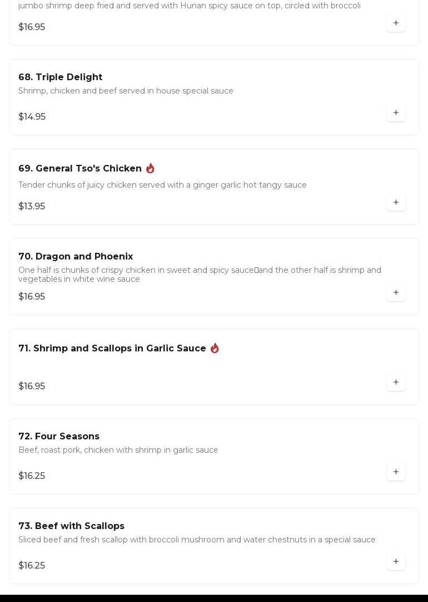
Task: Add General Tso's Chicken to cart
Action: (x=396, y=202)
